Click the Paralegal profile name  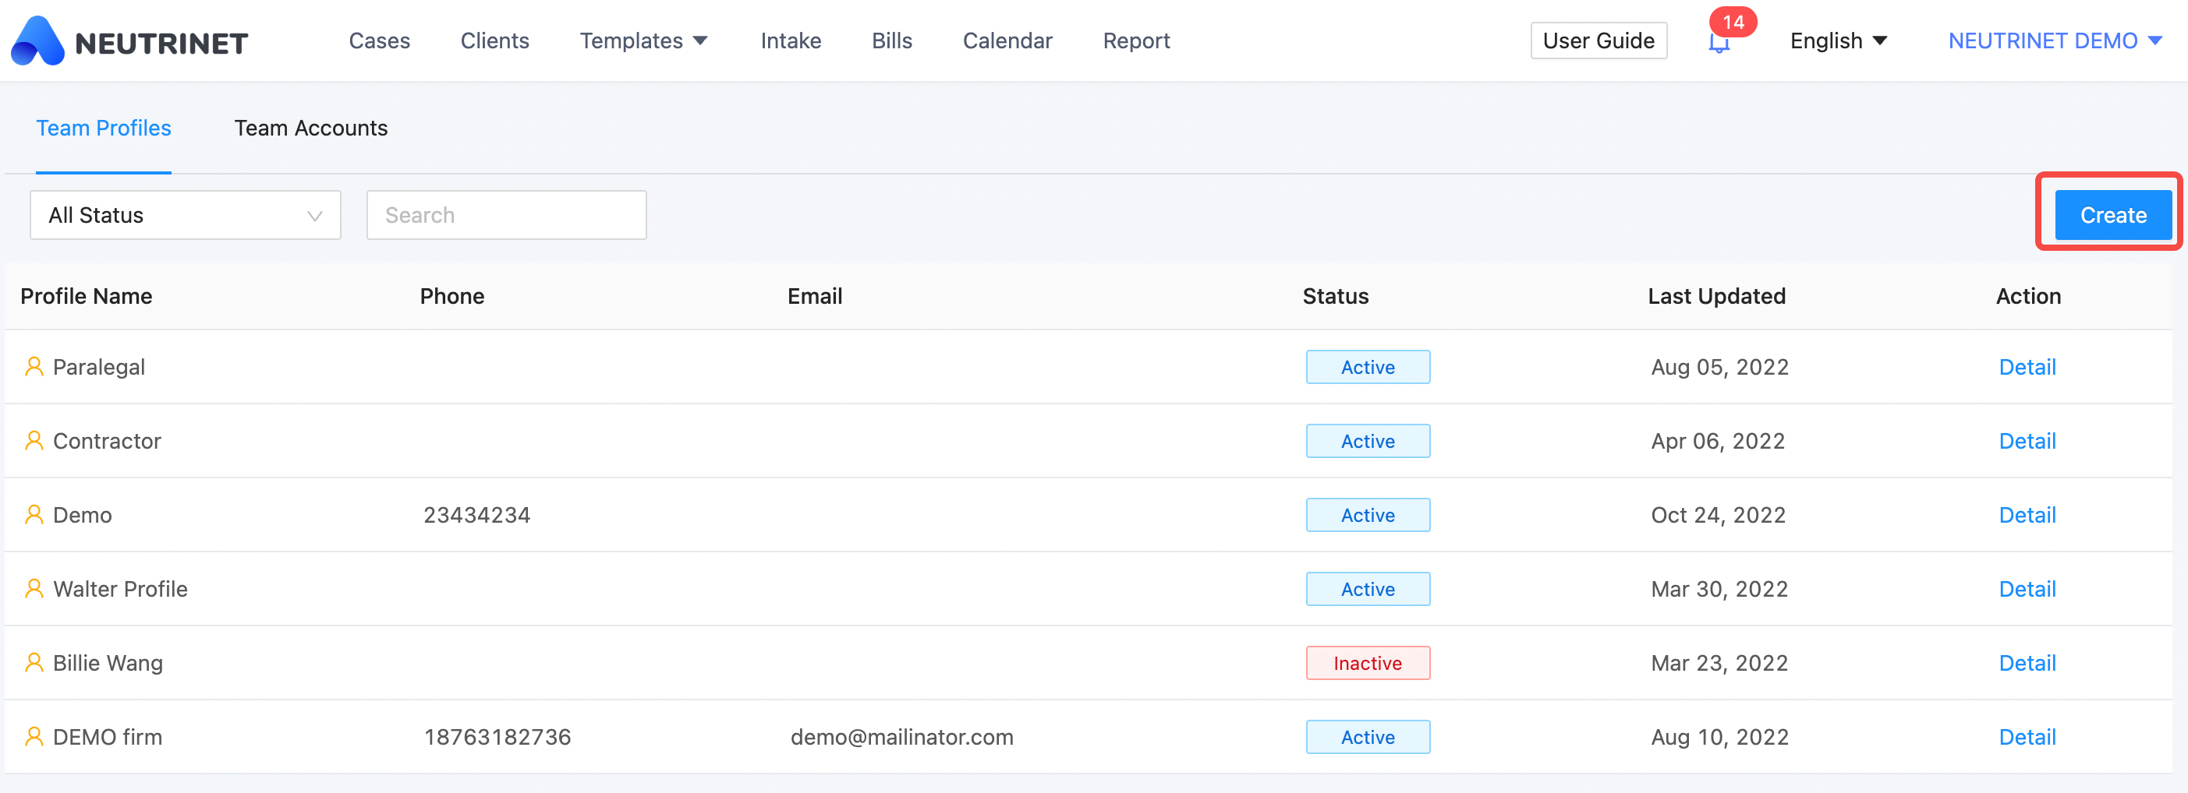[98, 366]
